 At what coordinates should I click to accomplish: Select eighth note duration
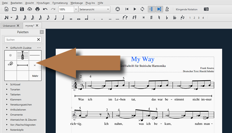click(48, 18)
